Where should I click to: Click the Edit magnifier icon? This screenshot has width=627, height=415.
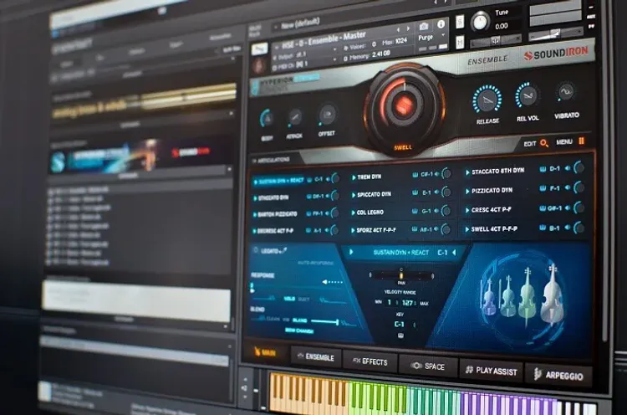point(544,143)
